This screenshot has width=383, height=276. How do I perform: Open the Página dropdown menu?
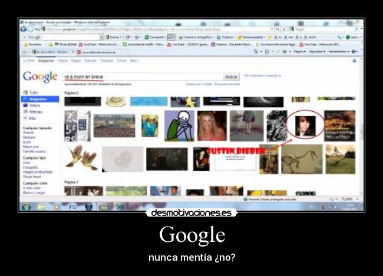[x=299, y=51]
